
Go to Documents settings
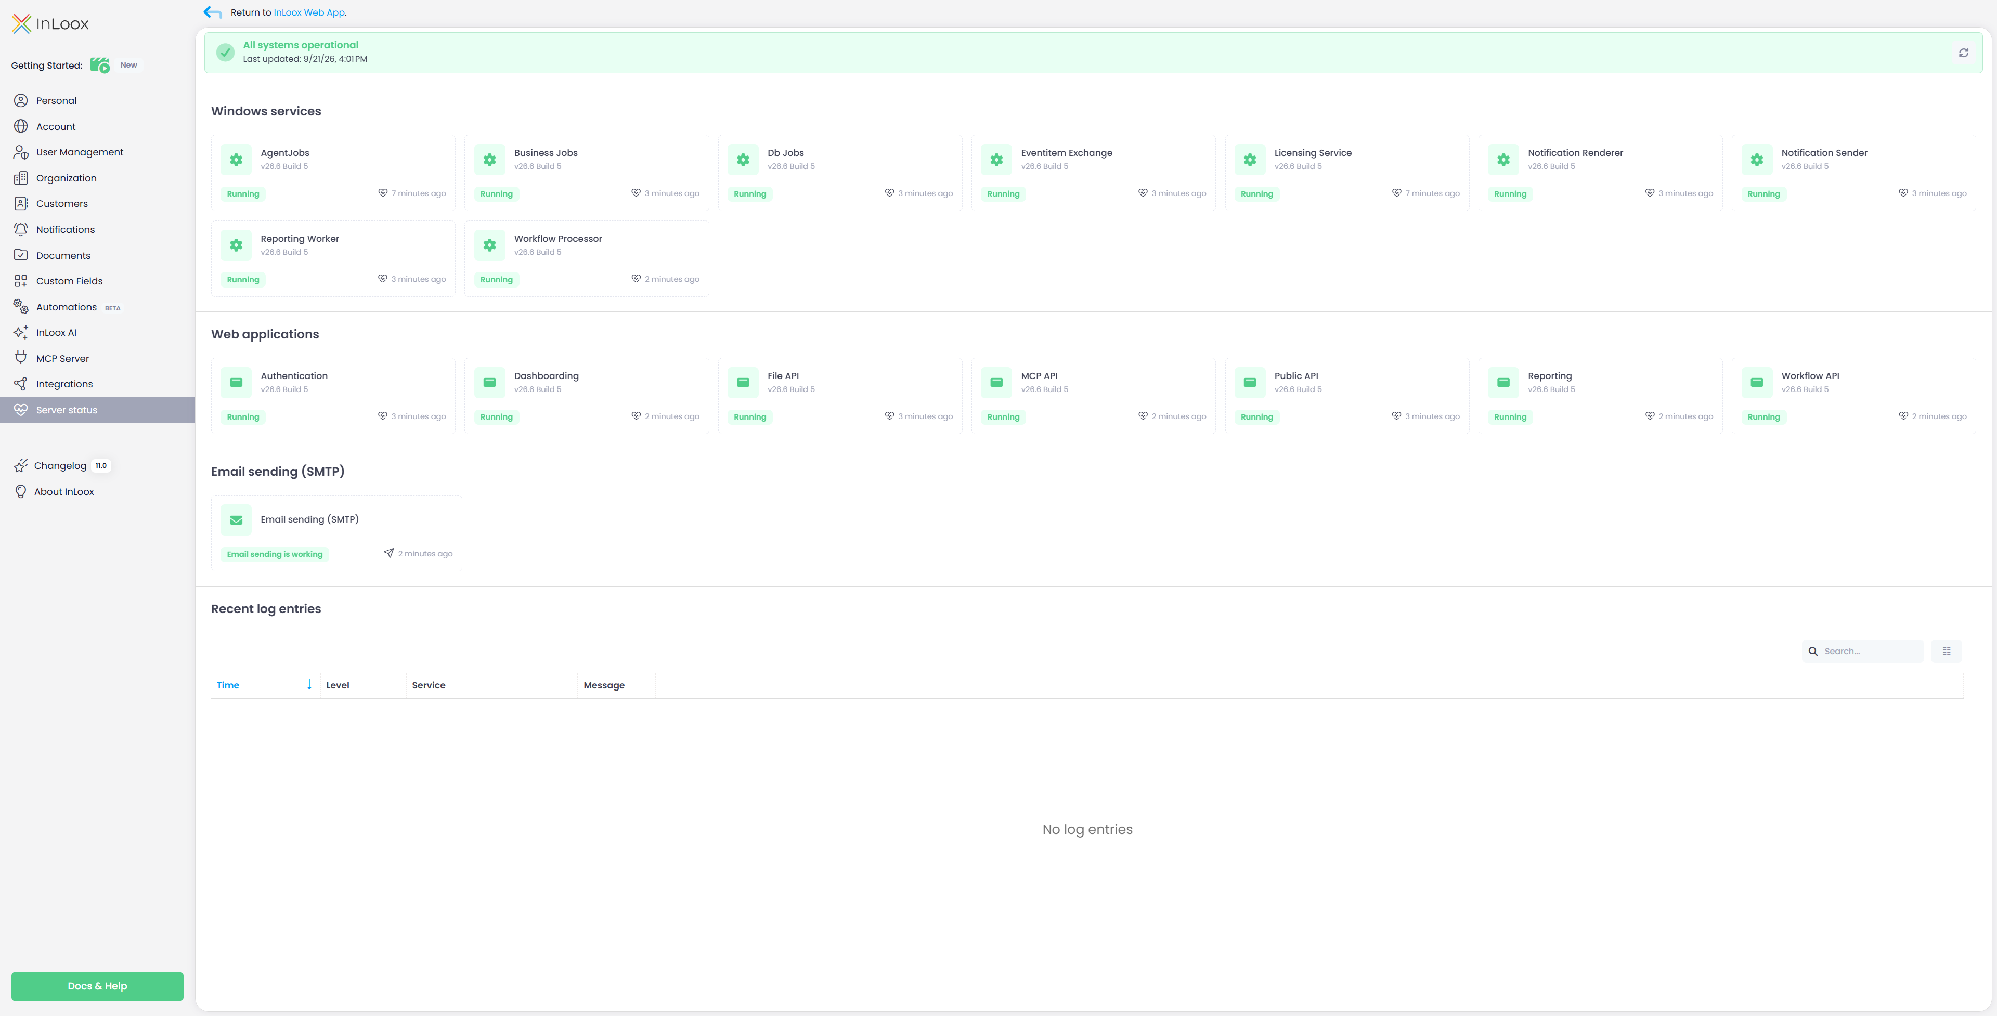point(98,256)
